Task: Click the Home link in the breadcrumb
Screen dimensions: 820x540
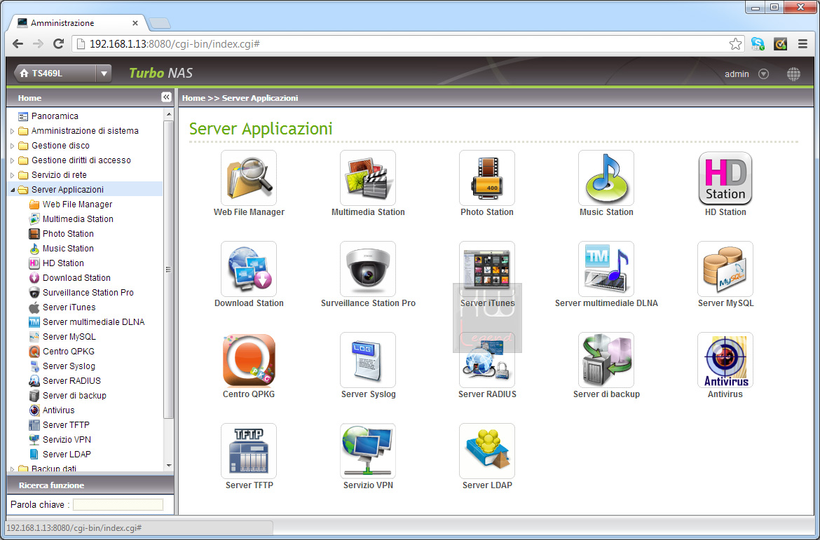Action: (193, 98)
